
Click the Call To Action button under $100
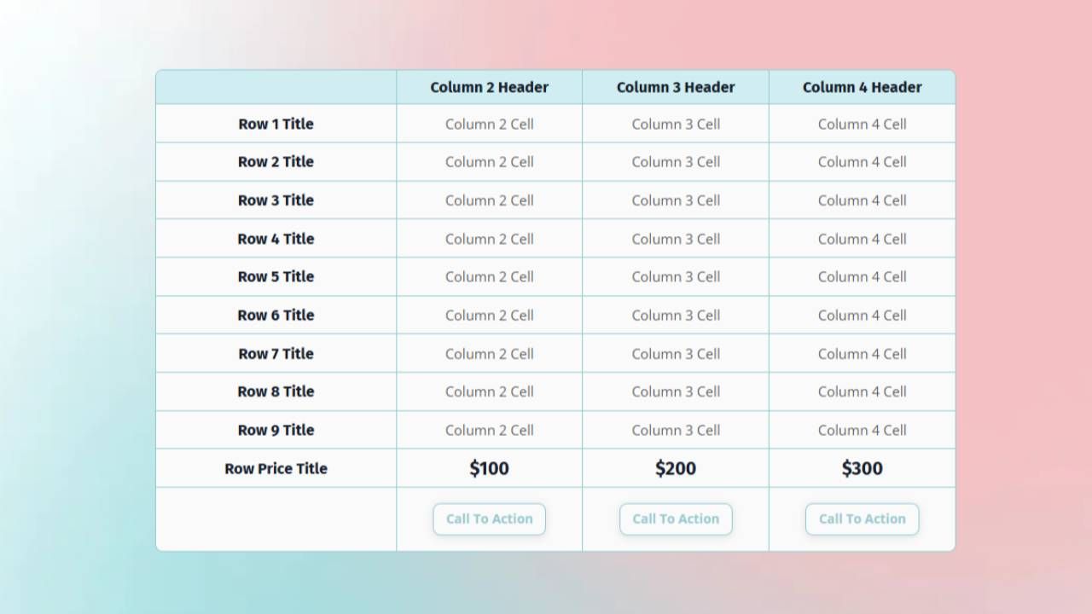coord(489,518)
